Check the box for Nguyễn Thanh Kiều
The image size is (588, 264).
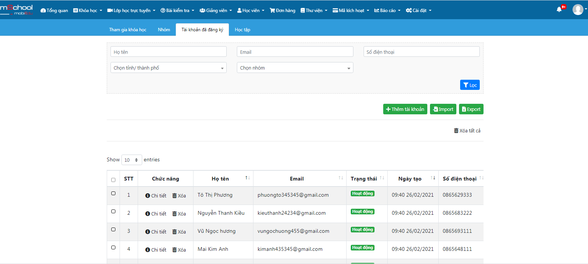(x=113, y=211)
